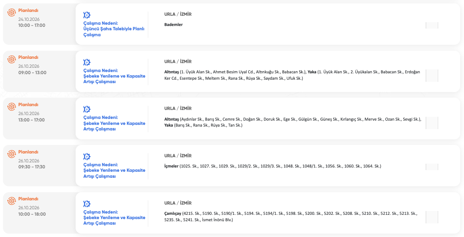Click the Planlandı gear icon for 10:00 - 18:00 outage
464x237 pixels.
tap(11, 201)
